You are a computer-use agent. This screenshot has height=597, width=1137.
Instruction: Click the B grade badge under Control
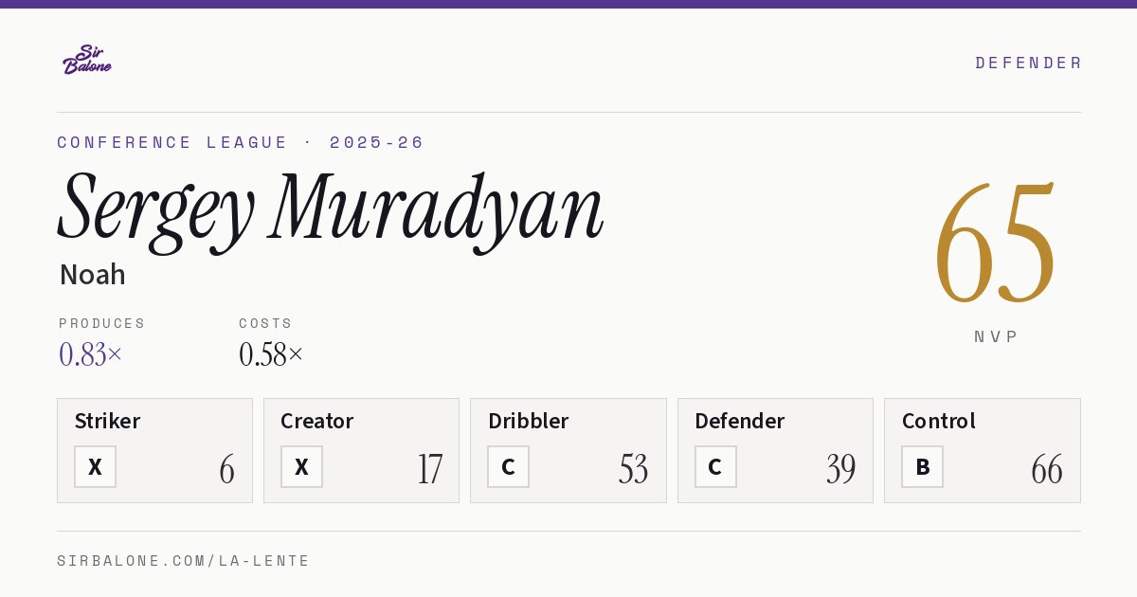[x=922, y=467]
